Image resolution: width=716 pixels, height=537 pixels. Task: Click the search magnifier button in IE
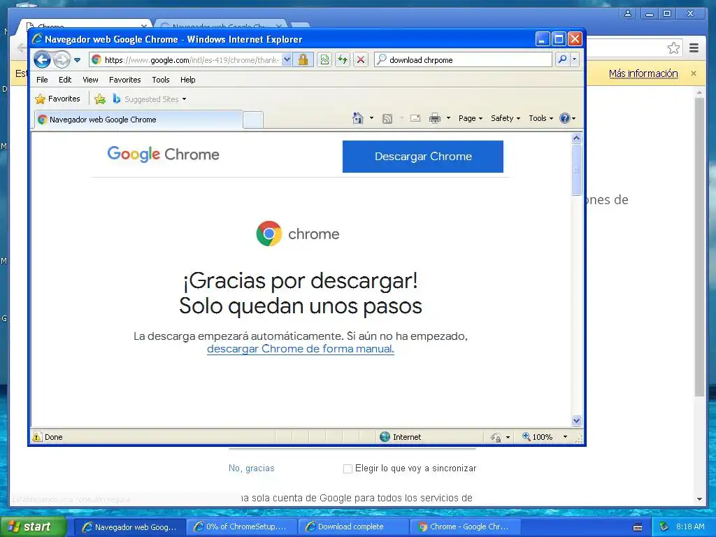click(x=563, y=59)
